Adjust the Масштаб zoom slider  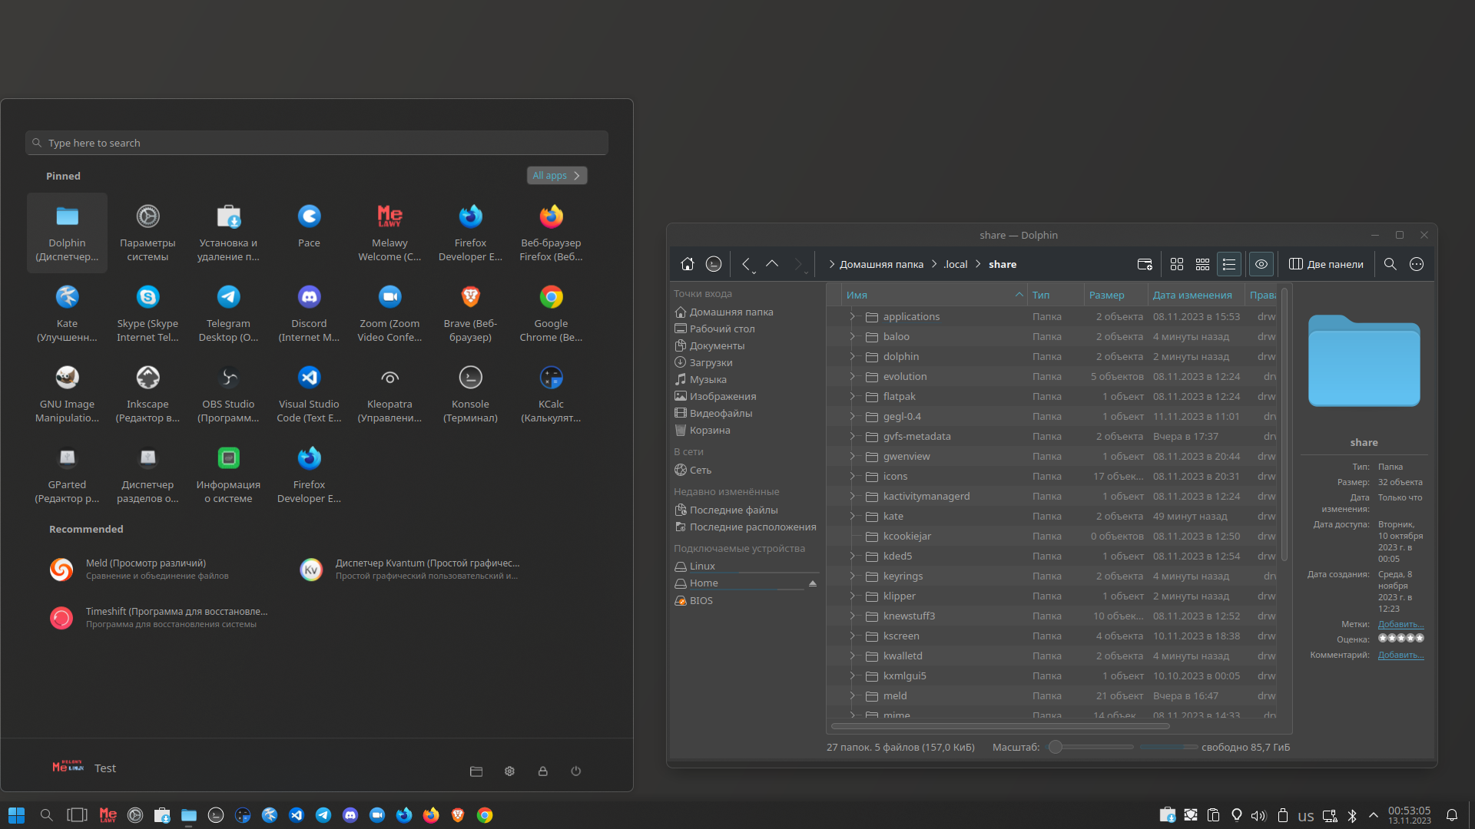point(1056,747)
